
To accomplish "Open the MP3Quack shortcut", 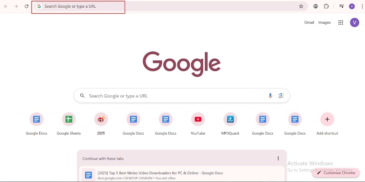I will coord(230,124).
